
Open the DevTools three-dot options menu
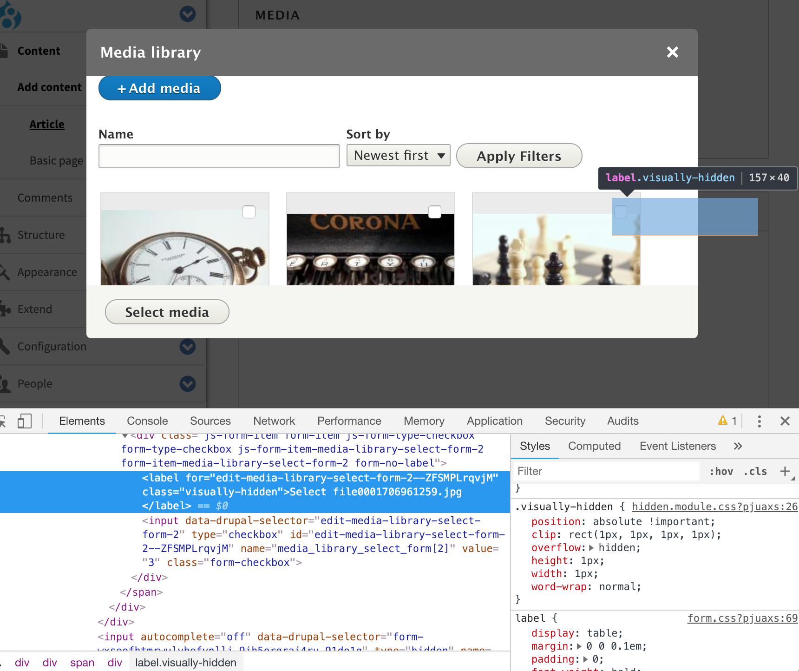pos(759,421)
